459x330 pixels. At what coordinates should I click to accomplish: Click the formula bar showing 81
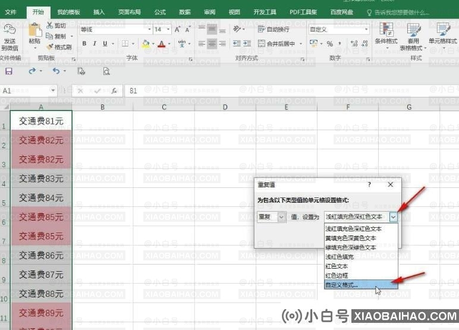pos(291,91)
